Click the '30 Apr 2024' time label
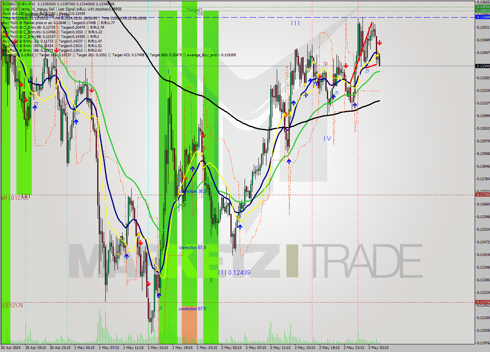Viewport: 490px width, 352px height. coord(11,347)
